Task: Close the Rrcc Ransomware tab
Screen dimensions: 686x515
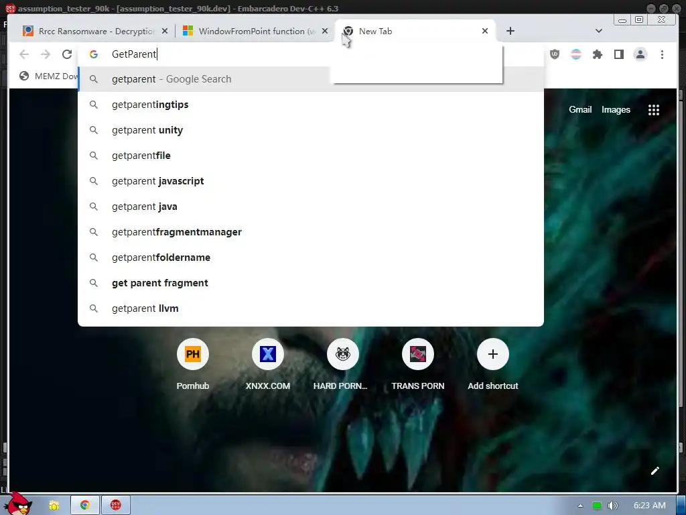Action: coord(165,31)
